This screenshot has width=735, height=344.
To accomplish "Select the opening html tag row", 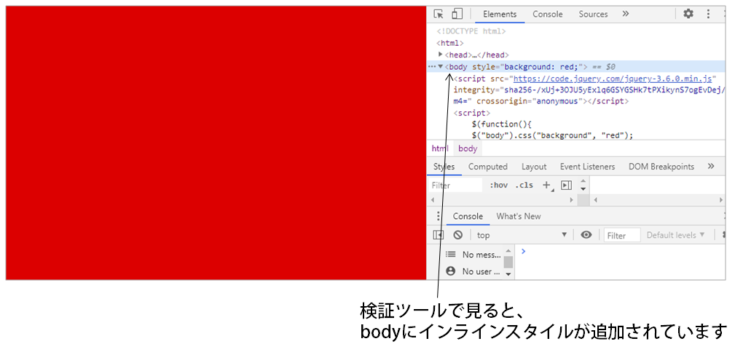I will pos(450,43).
